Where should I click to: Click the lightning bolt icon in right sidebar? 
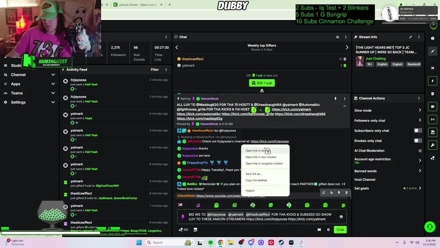click(433, 81)
